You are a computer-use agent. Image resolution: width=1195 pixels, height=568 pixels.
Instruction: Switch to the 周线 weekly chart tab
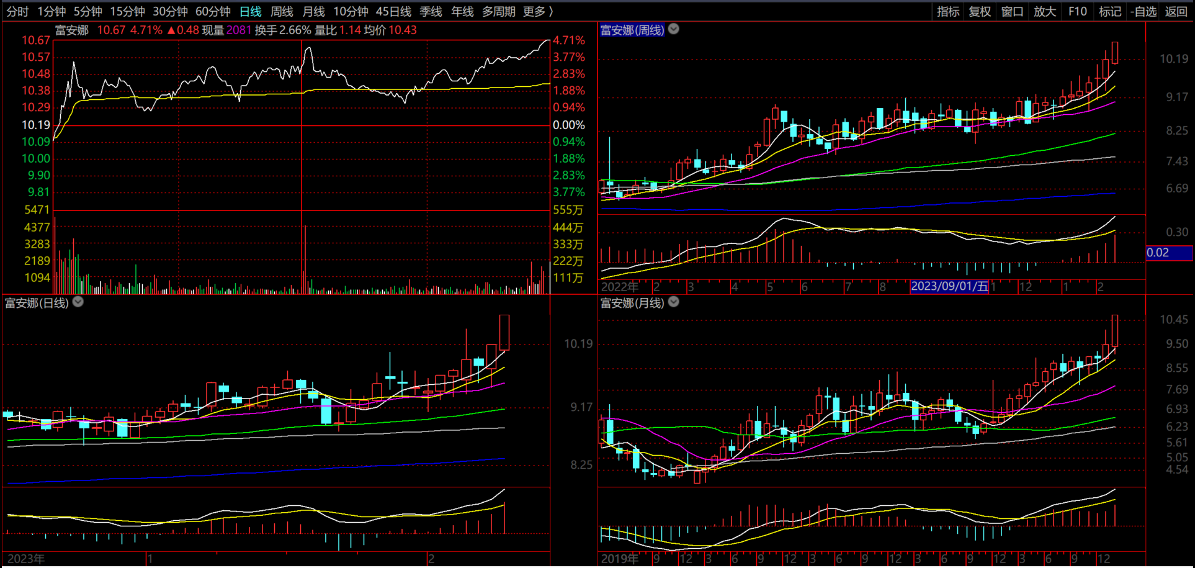pos(282,12)
